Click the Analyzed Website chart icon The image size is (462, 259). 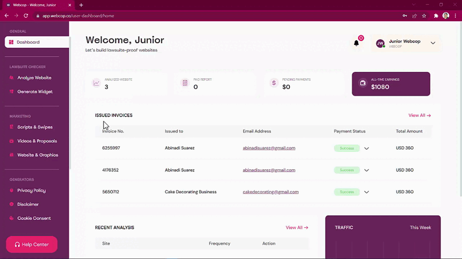[96, 83]
